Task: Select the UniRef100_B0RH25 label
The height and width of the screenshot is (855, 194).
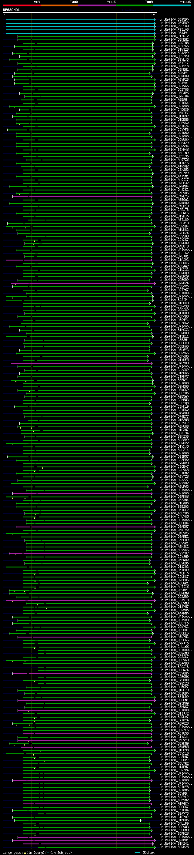Action: pyautogui.click(x=174, y=847)
